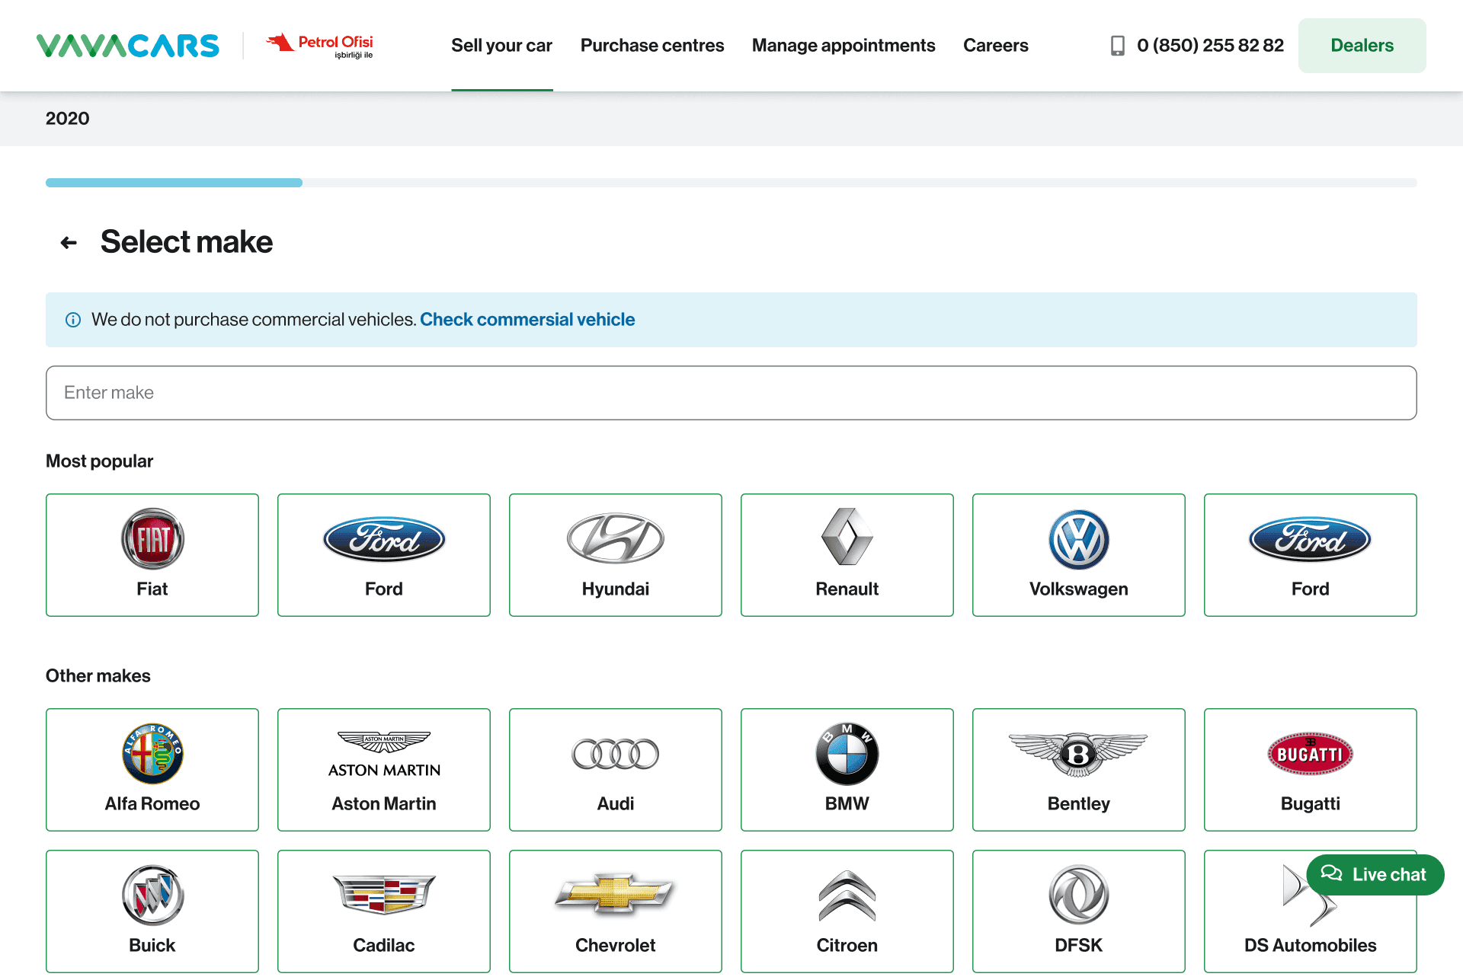The width and height of the screenshot is (1463, 980).
Task: Choose the Hyundai brand tile
Action: point(615,554)
